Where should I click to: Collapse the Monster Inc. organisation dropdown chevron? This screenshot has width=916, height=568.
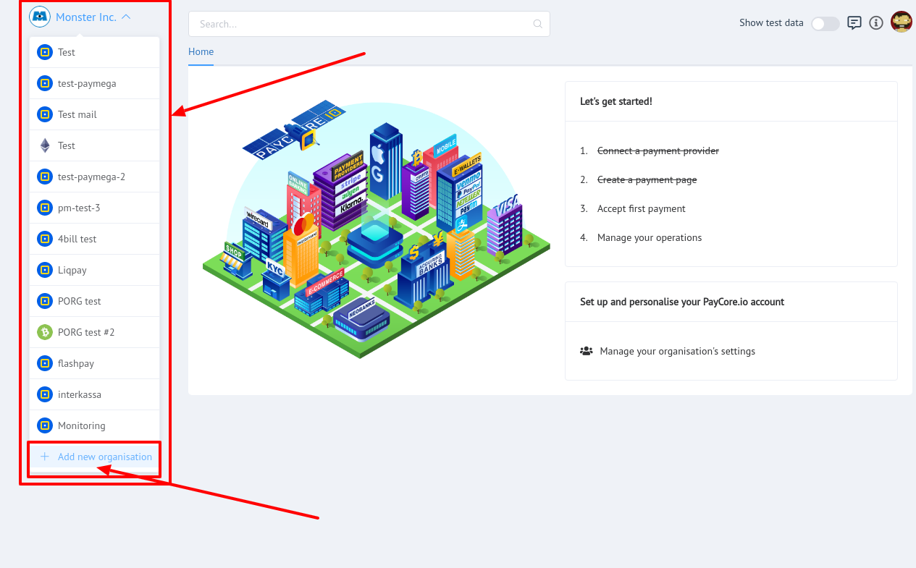(x=127, y=17)
